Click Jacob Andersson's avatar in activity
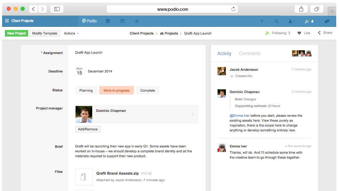This screenshot has height=191, width=339. [x=222, y=71]
